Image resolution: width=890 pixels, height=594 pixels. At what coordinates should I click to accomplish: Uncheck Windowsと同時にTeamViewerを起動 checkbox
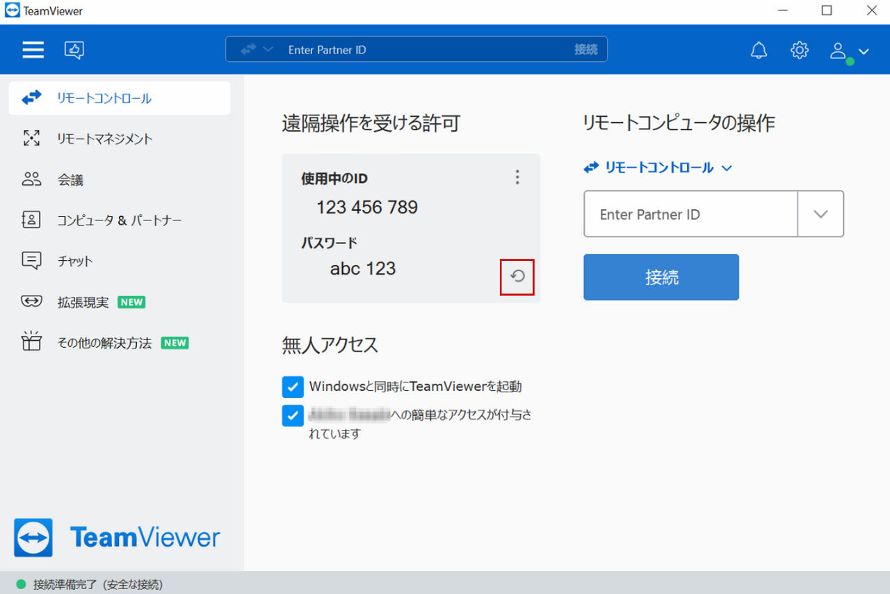point(293,387)
